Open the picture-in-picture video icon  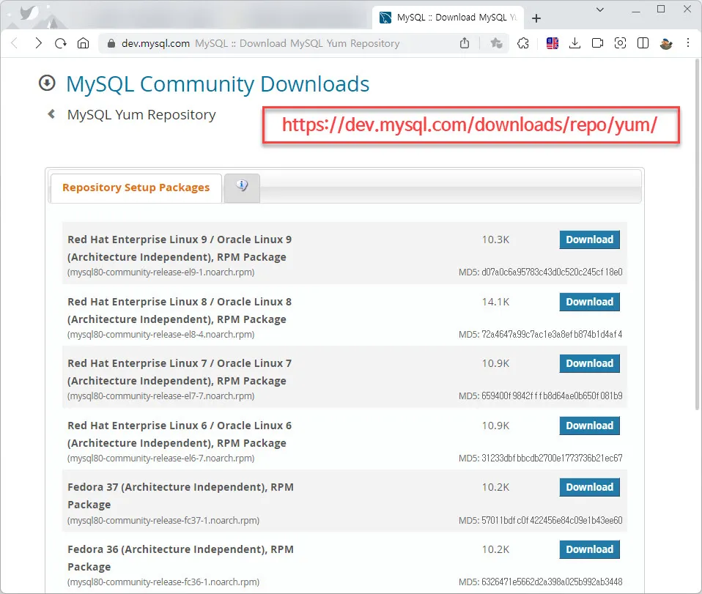click(x=597, y=43)
